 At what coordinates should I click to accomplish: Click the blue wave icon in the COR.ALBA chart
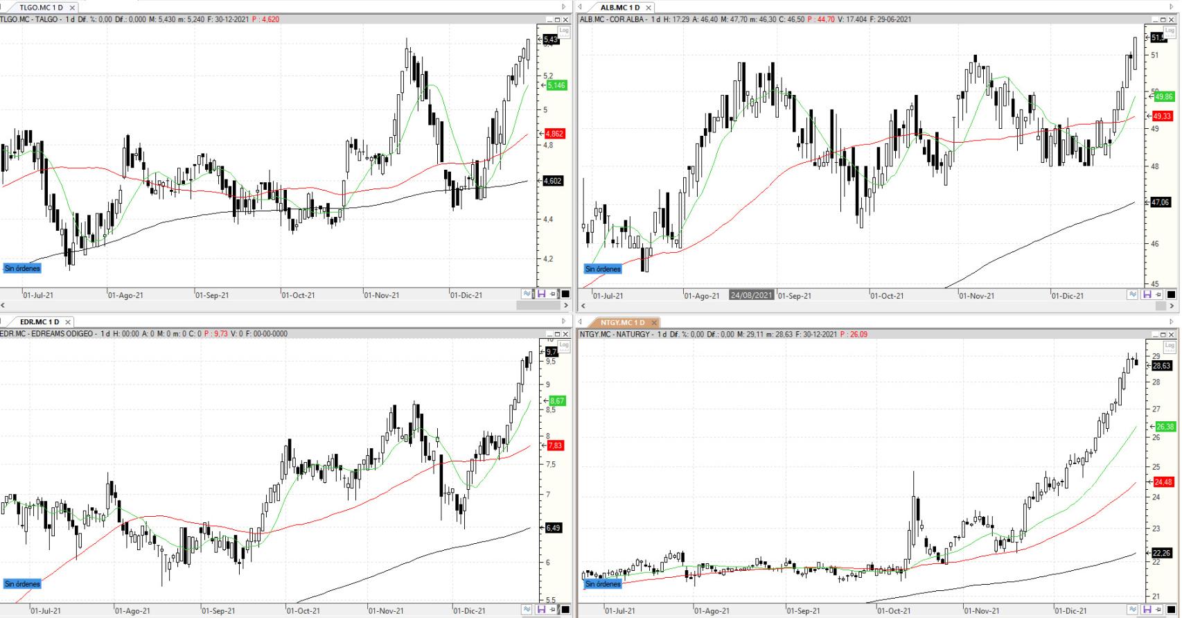coord(1133,295)
